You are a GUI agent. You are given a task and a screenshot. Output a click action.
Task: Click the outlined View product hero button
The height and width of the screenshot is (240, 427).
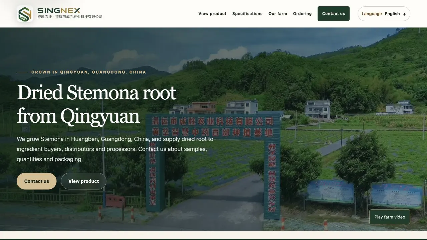point(84,181)
